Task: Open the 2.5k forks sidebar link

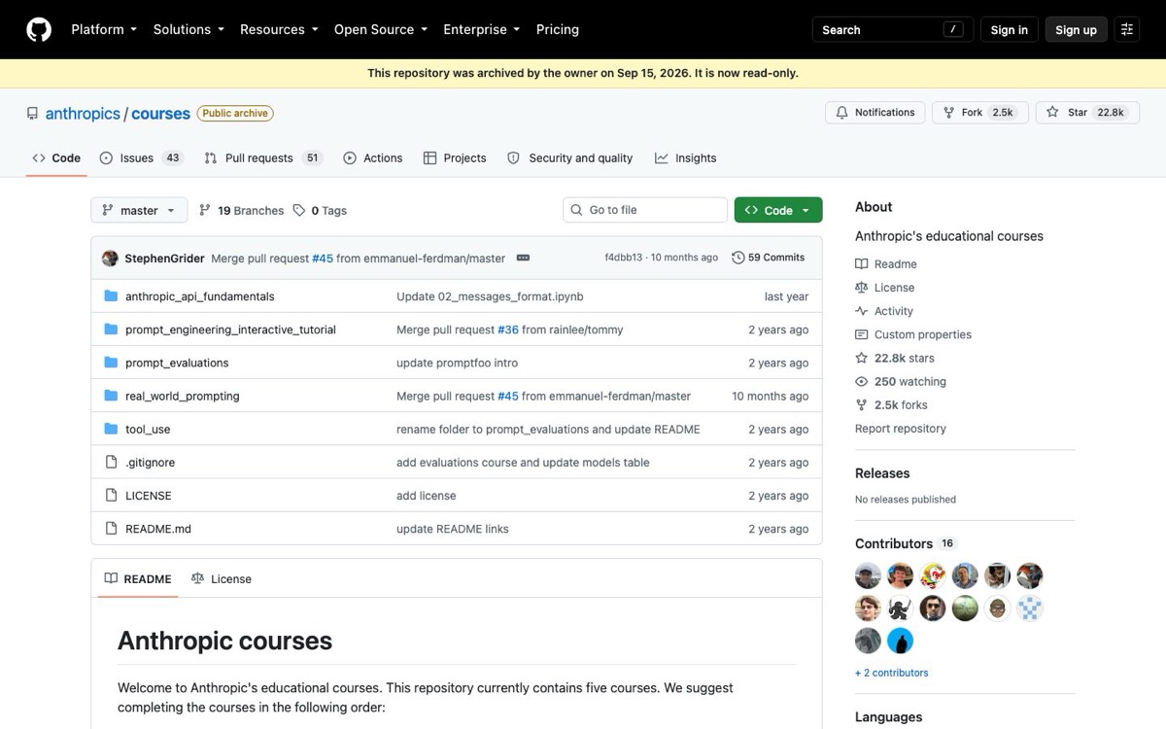Action: point(891,404)
